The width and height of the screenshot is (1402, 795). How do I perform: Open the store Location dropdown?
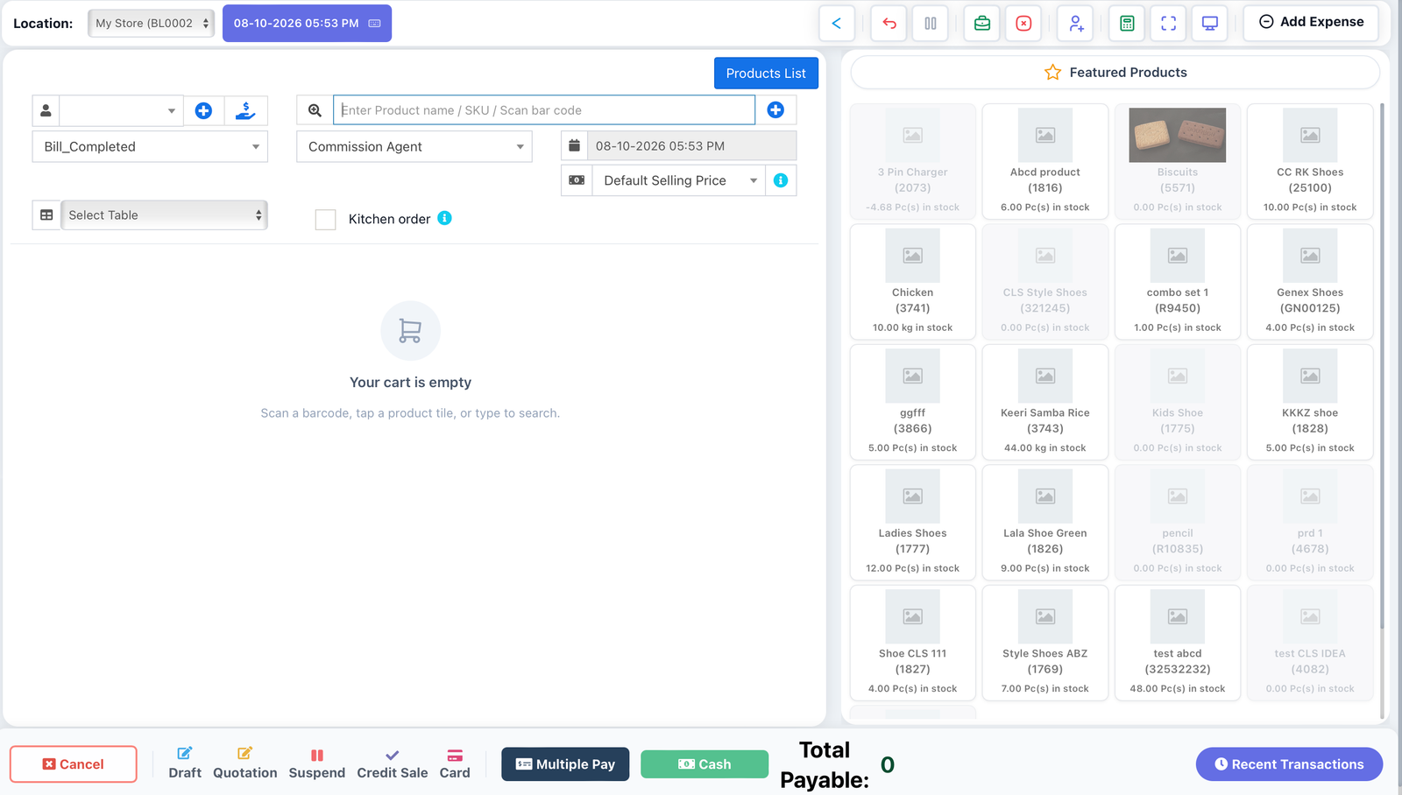point(151,24)
